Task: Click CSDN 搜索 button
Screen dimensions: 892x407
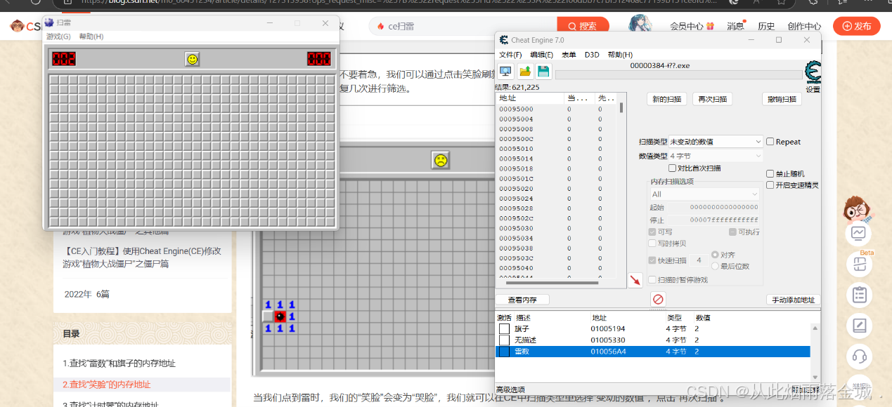Action: (x=582, y=26)
